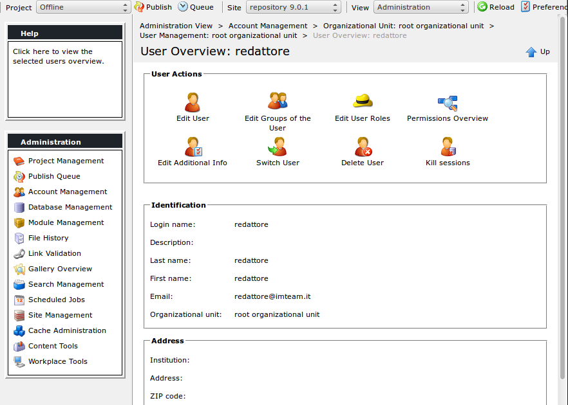Click the Cache Administration cubes icon
Screen dimensions: 568x405
[19, 331]
